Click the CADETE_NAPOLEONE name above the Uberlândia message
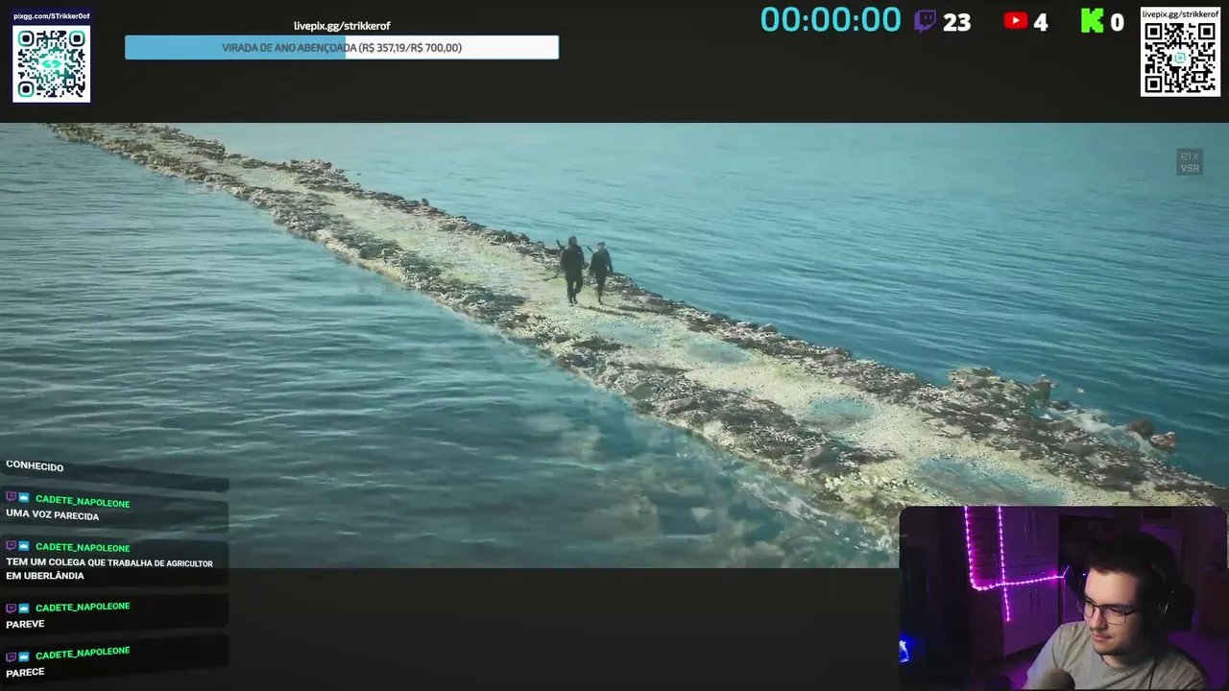 point(83,547)
